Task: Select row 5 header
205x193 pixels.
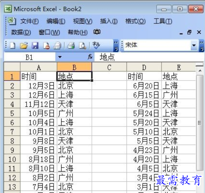Action: click(x=12, y=113)
